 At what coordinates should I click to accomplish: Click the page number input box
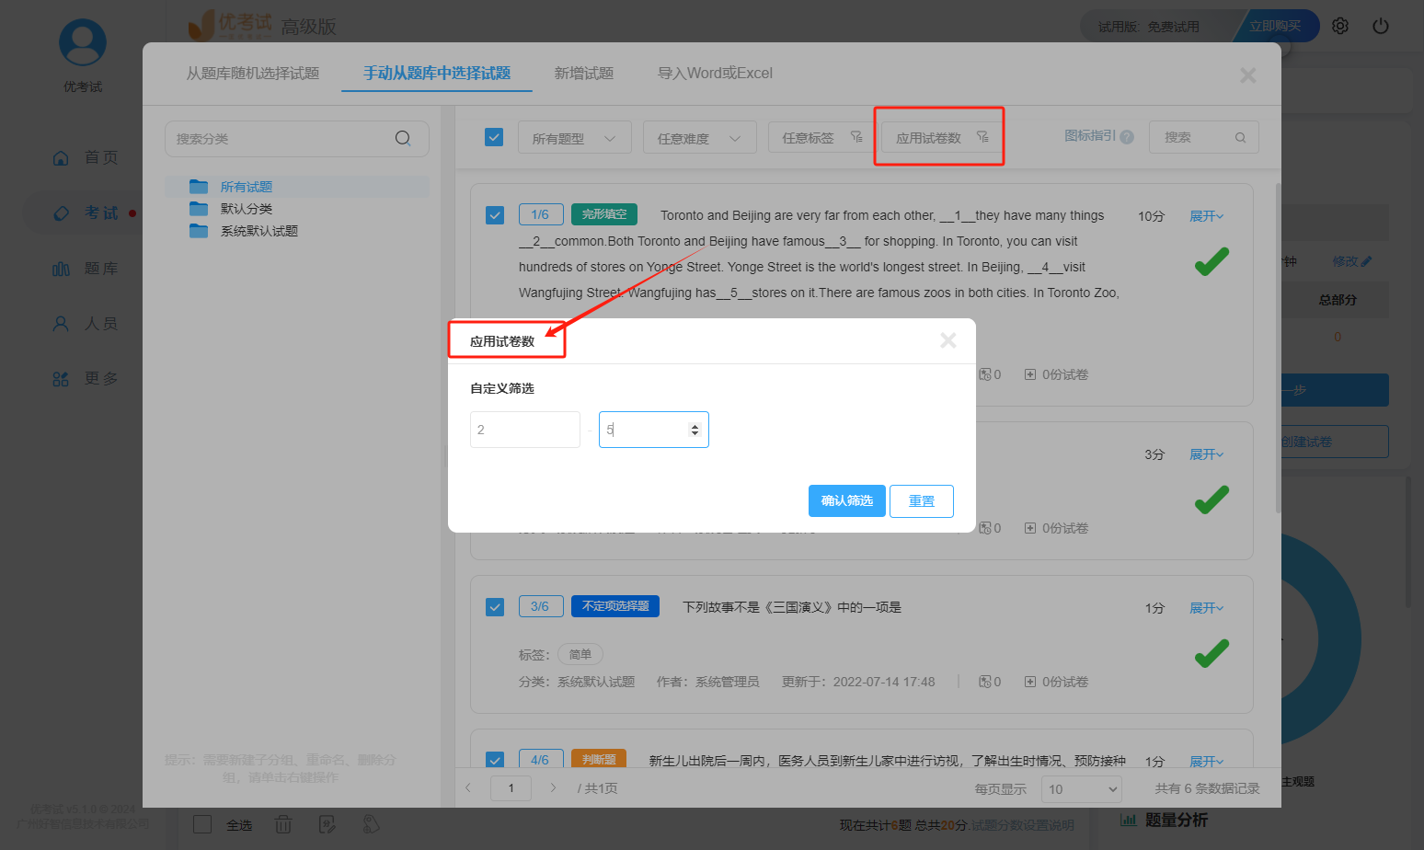point(511,787)
